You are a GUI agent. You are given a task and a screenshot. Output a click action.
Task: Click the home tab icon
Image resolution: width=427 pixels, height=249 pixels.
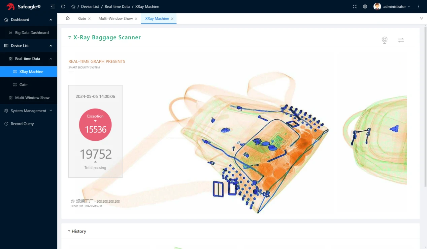coord(68,18)
